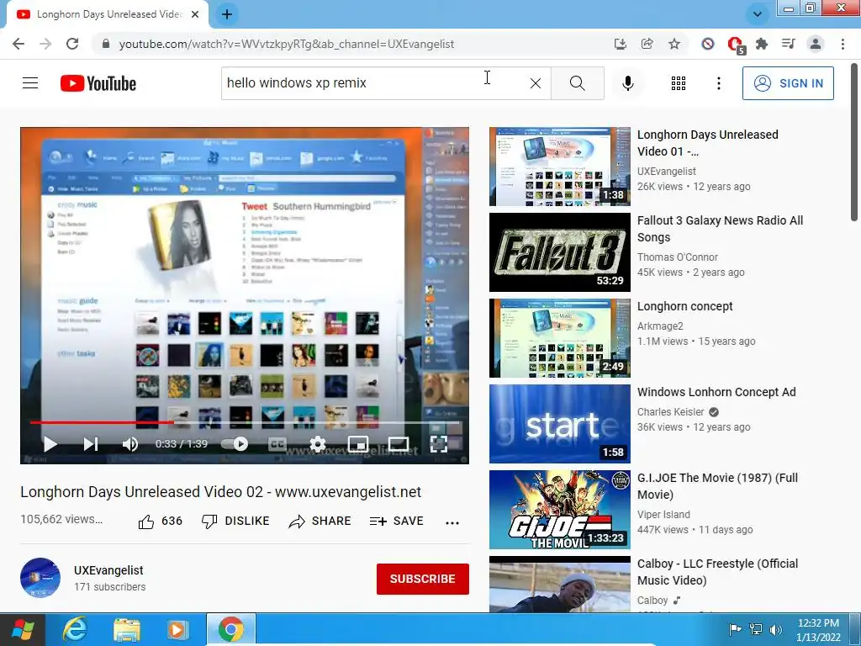Play the video with the play button
Screen dimensions: 861x646
[50, 444]
